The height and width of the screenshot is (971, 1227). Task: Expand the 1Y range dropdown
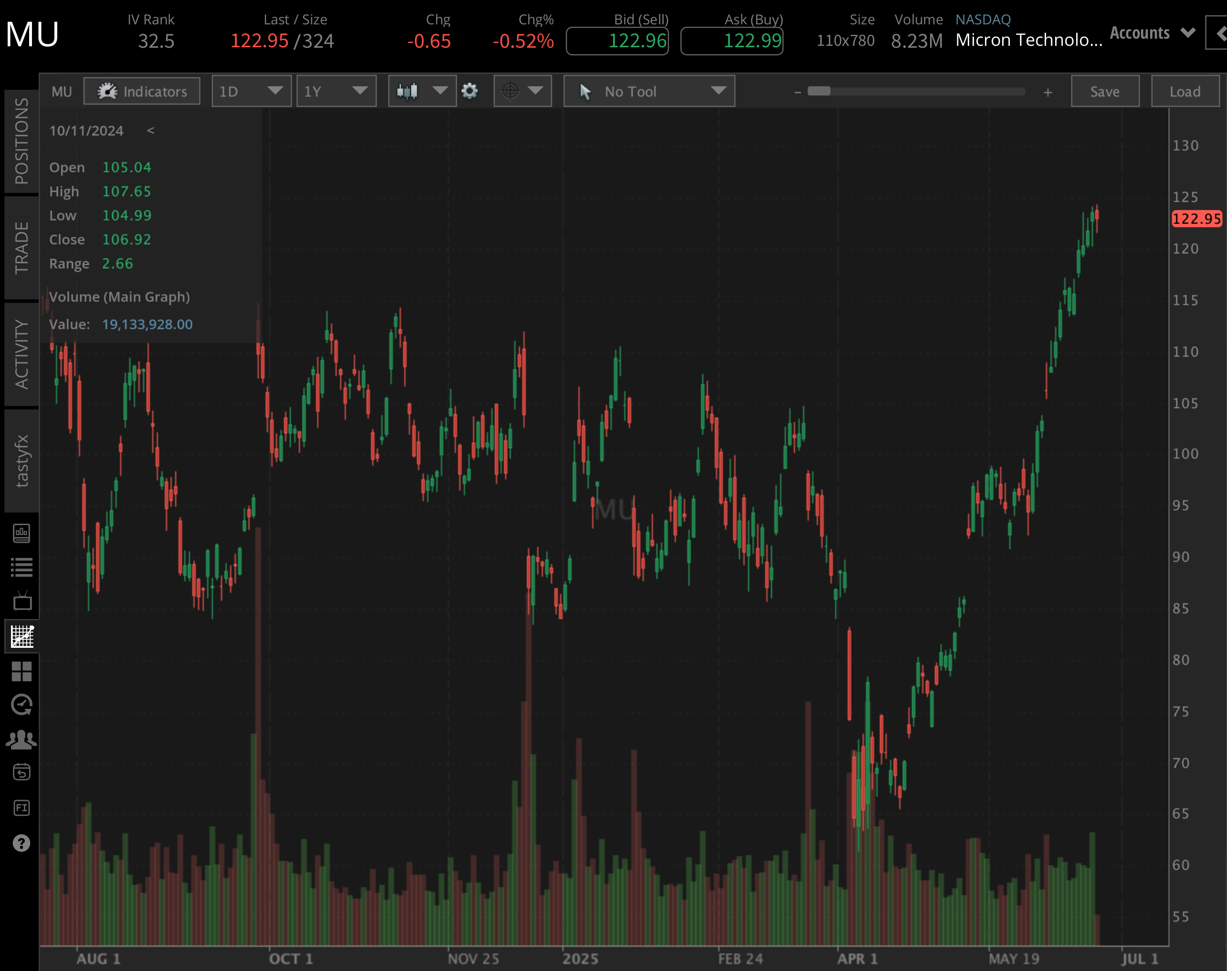click(337, 91)
